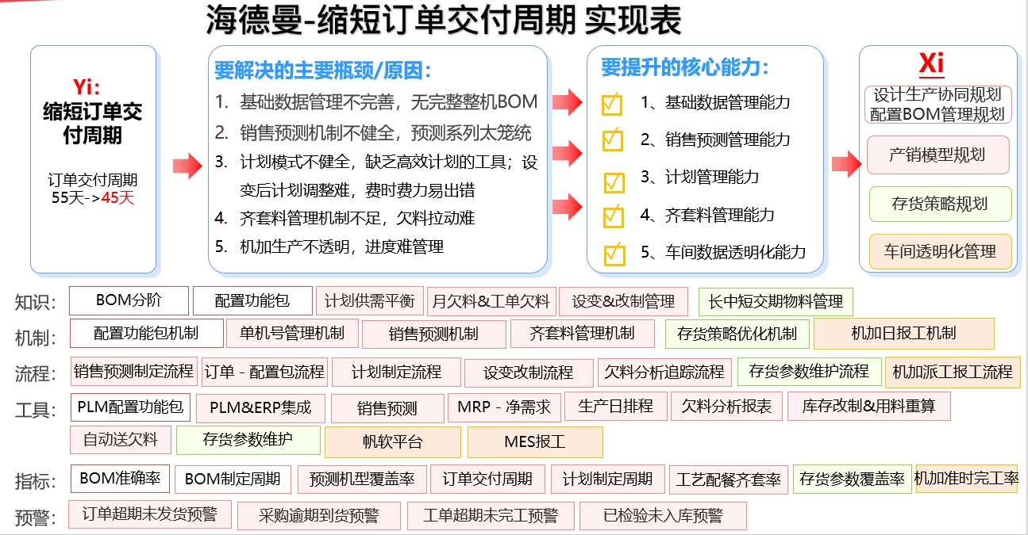Image resolution: width=1028 pixels, height=535 pixels.
Task: Click the orange 机加派工报工流程 box
Action: [x=952, y=372]
